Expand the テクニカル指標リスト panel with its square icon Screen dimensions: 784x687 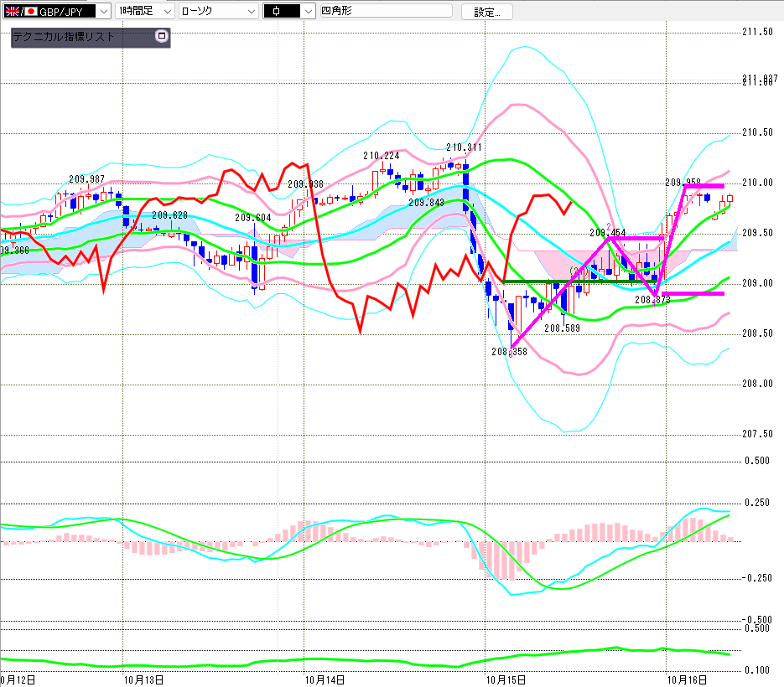[162, 36]
